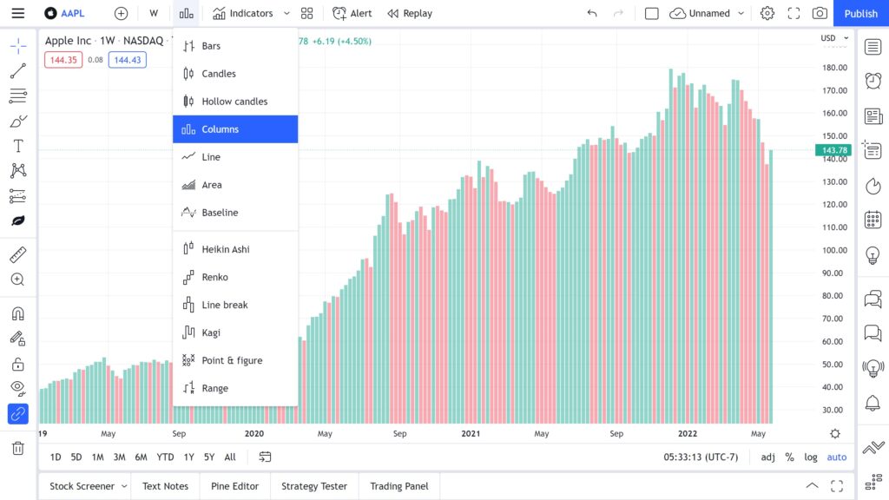Take a chart snapshot with camera icon
Screen dimensions: 889x500
click(820, 13)
